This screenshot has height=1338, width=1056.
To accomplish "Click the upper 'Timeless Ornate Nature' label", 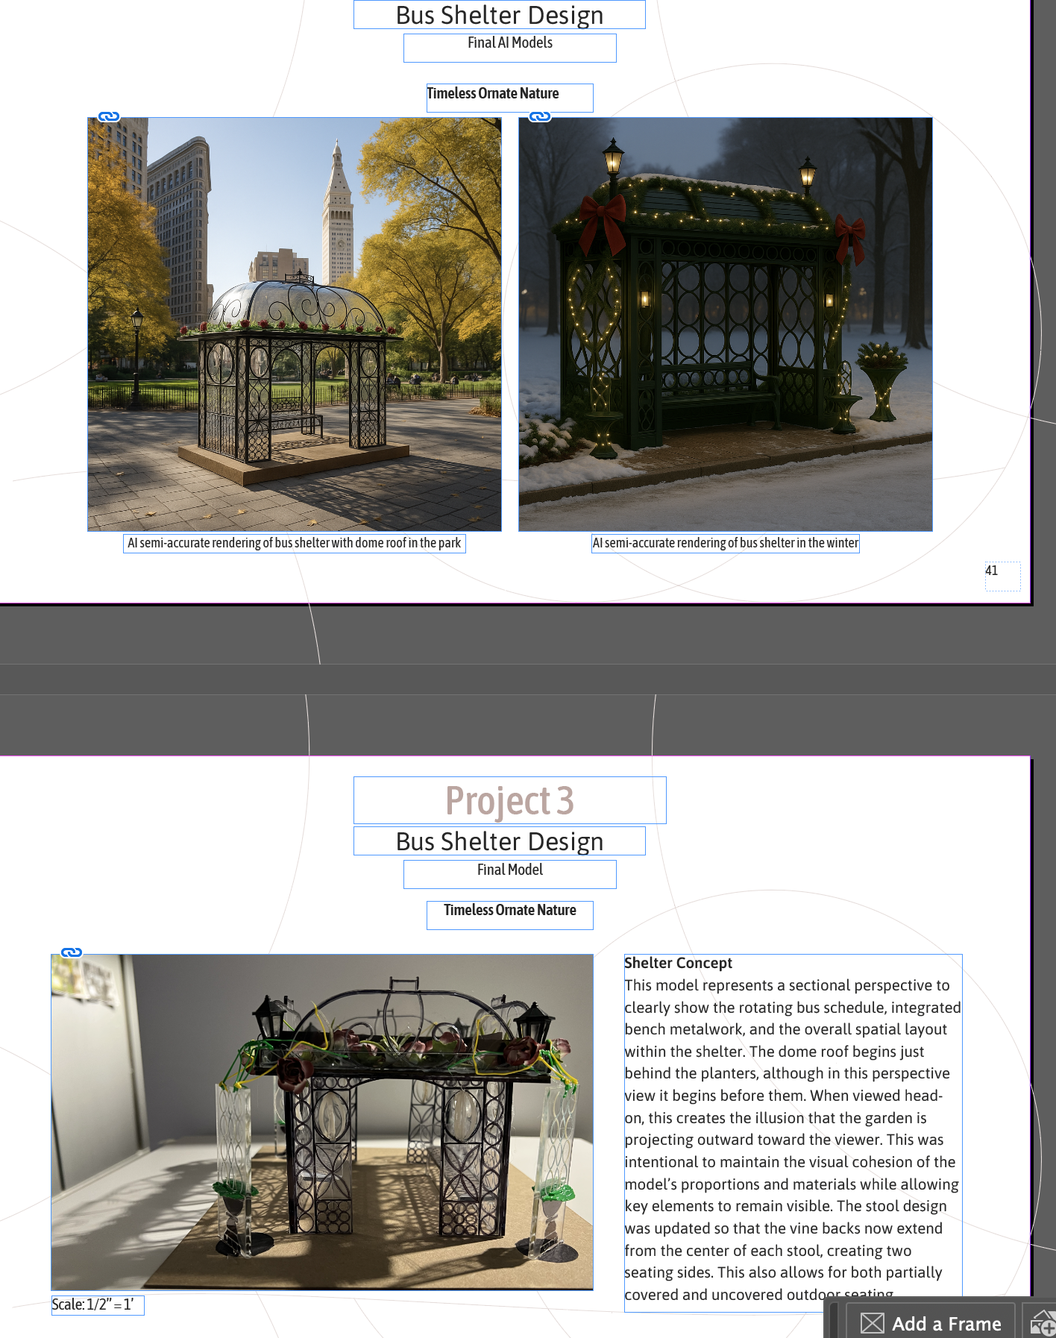I will click(x=509, y=97).
